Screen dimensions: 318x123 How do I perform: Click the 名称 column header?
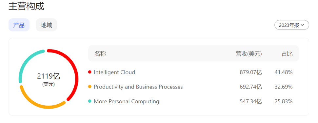point(100,54)
